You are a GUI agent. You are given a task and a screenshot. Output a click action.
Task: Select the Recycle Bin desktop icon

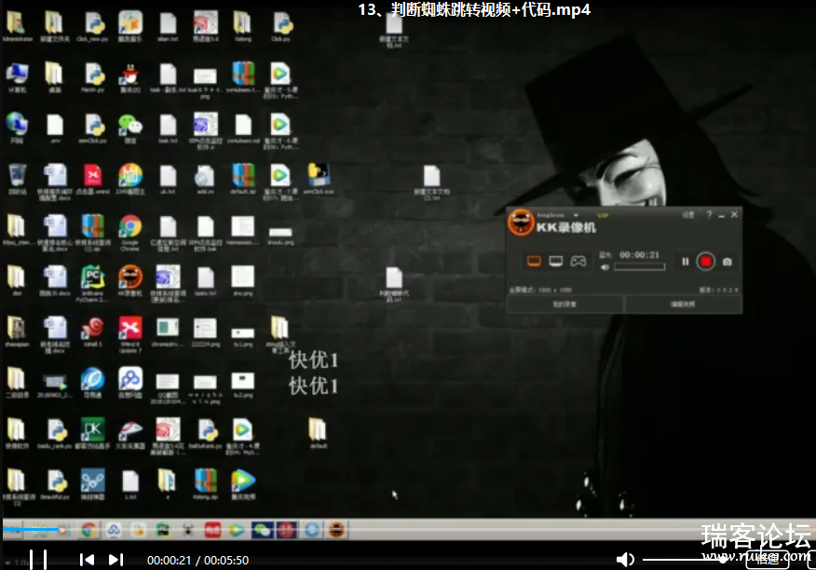(x=17, y=175)
